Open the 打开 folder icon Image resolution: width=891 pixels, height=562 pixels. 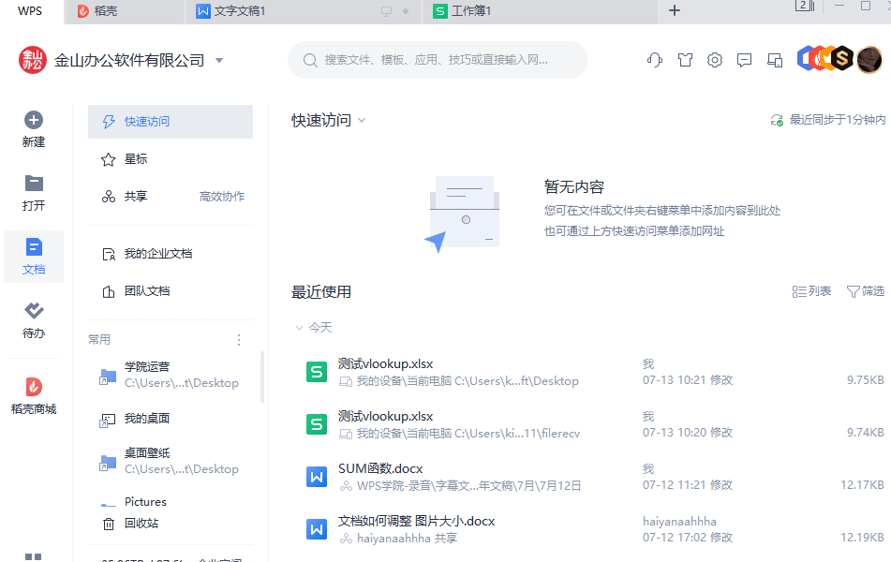tap(34, 183)
